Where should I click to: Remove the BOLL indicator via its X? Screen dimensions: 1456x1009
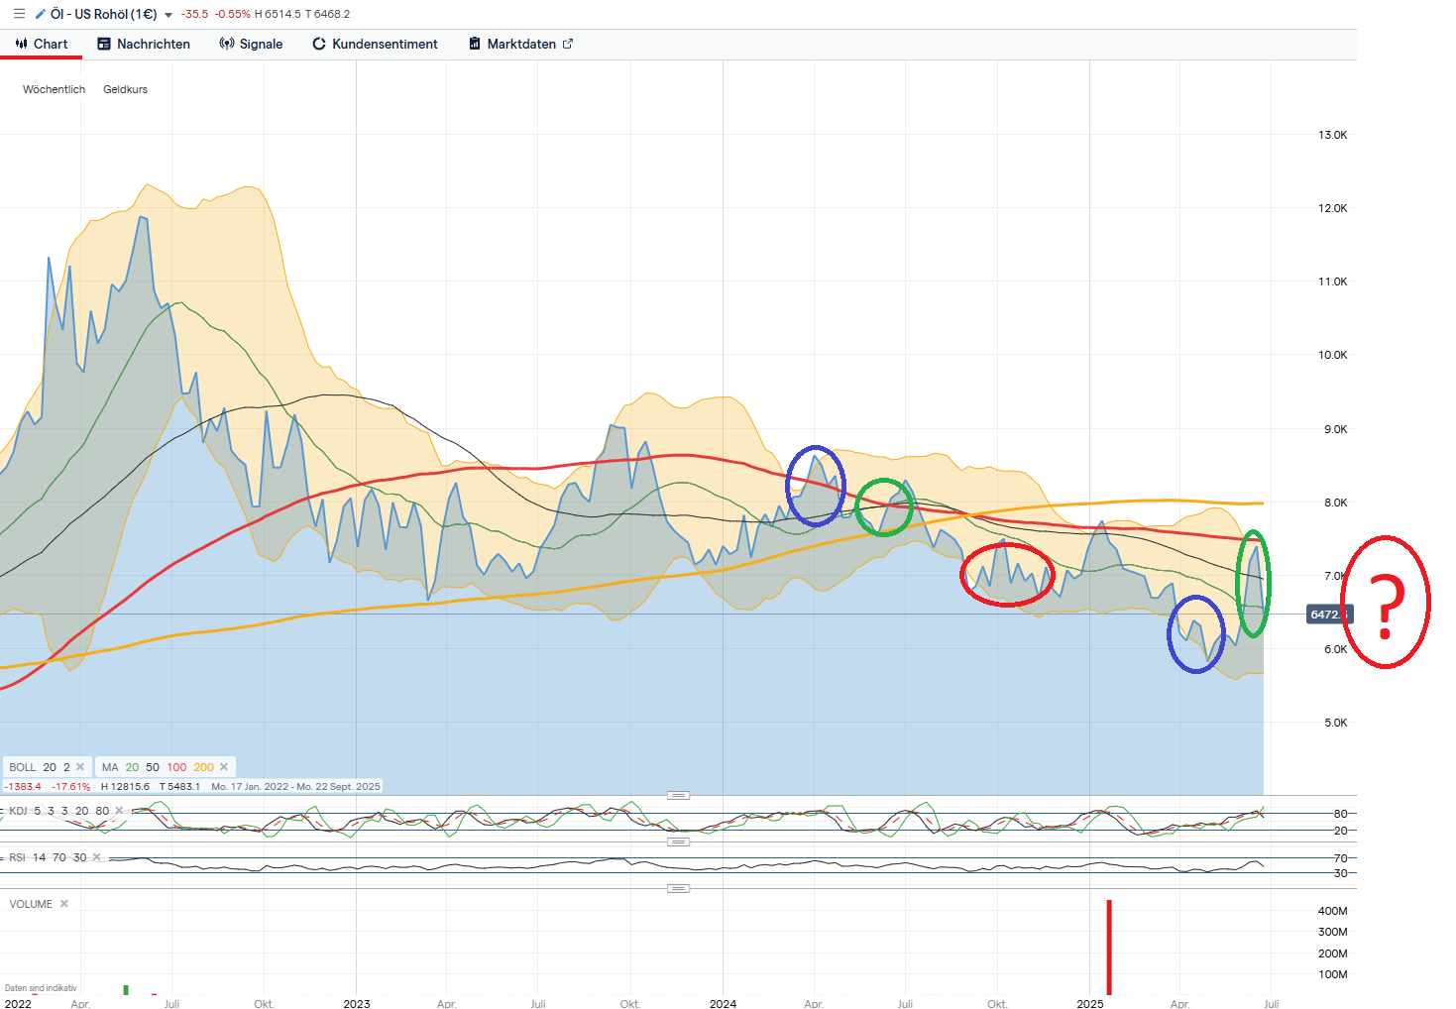pyautogui.click(x=80, y=767)
